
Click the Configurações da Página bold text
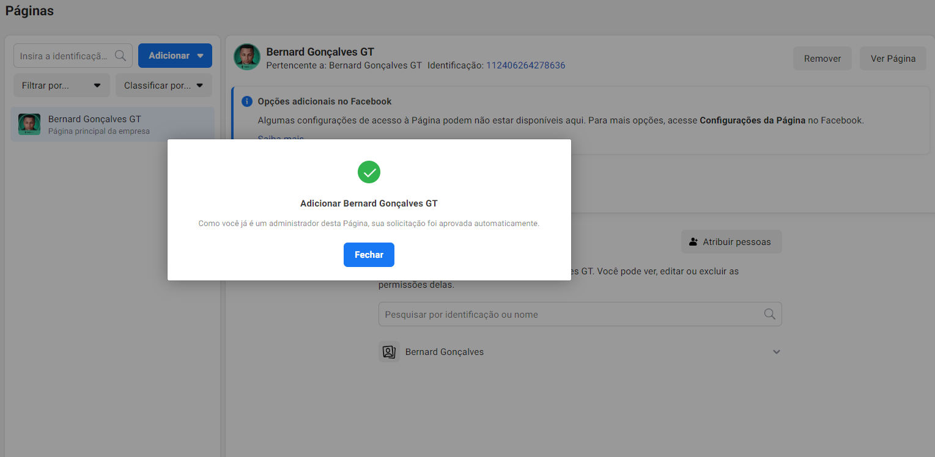tap(752, 120)
